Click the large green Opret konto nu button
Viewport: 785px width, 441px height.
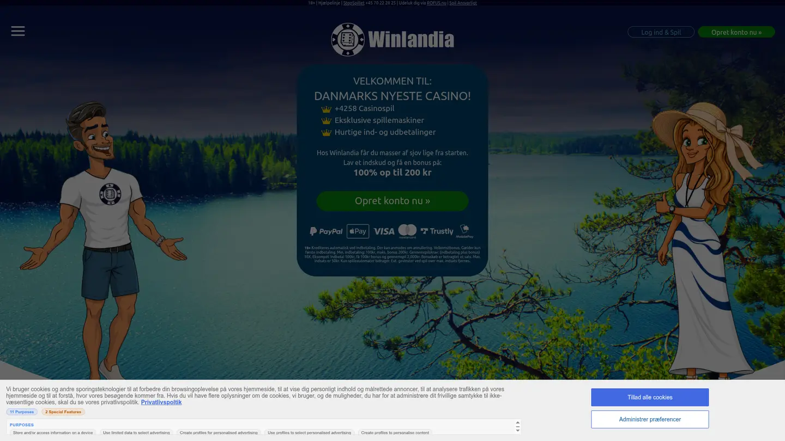[392, 201]
